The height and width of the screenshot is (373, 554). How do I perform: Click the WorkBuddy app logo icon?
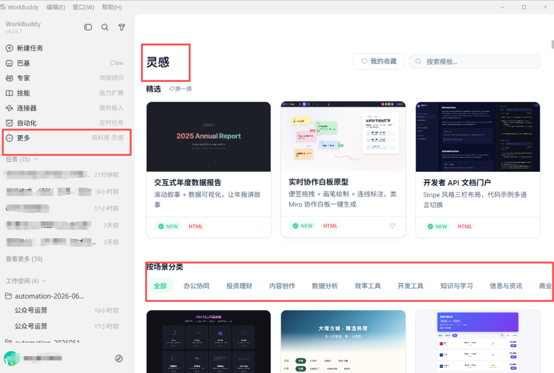[x=3, y=7]
